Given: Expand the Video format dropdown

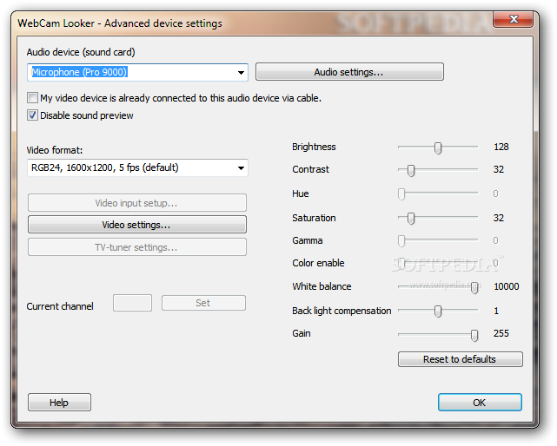Looking at the screenshot, I should (137, 167).
